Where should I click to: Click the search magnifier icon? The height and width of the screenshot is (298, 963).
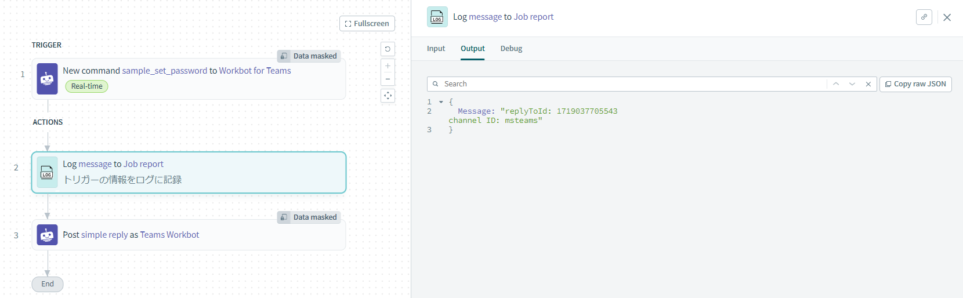click(436, 84)
